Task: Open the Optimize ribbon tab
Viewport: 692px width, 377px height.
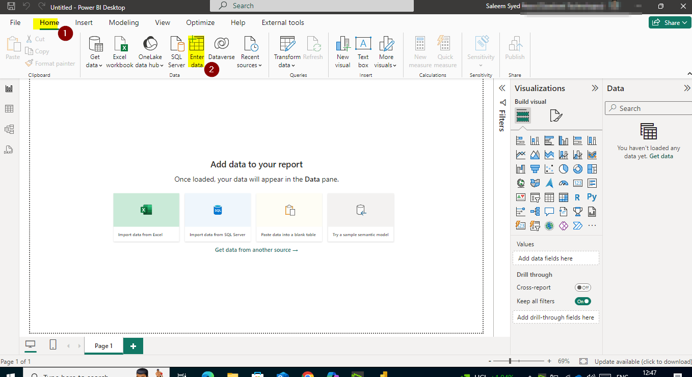Action: pyautogui.click(x=200, y=22)
